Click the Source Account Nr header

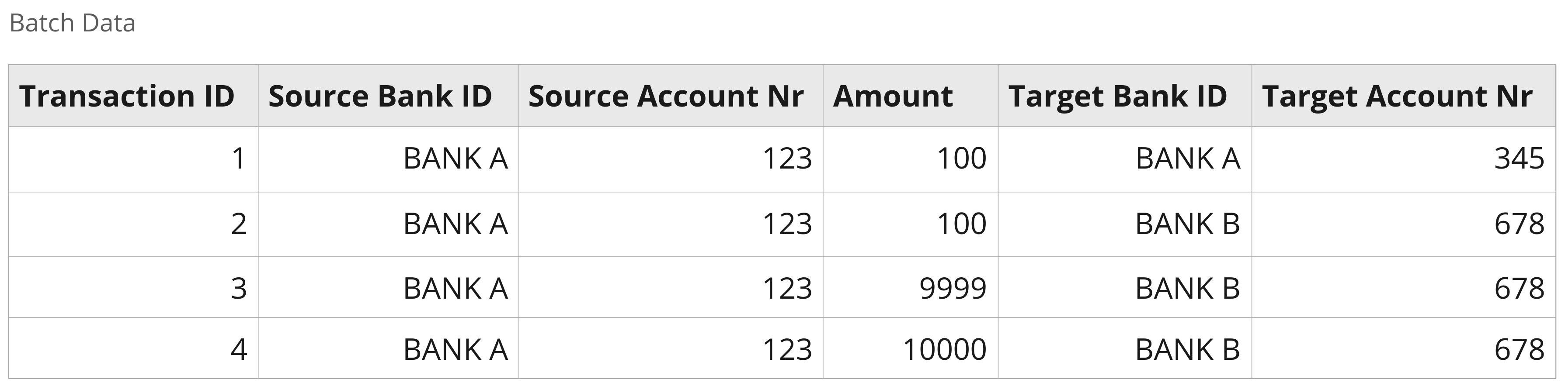click(665, 96)
